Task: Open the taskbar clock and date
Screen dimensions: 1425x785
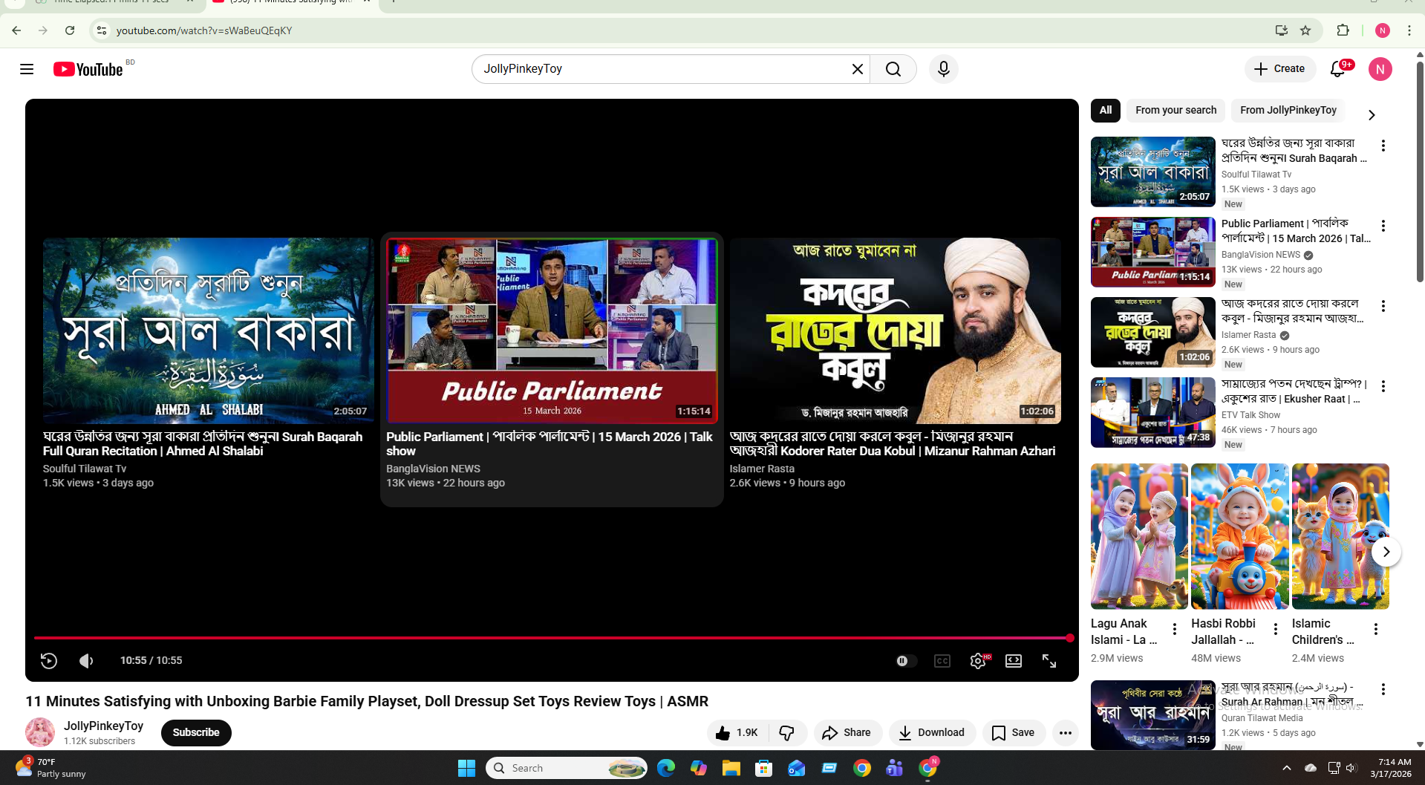Action: click(x=1391, y=768)
